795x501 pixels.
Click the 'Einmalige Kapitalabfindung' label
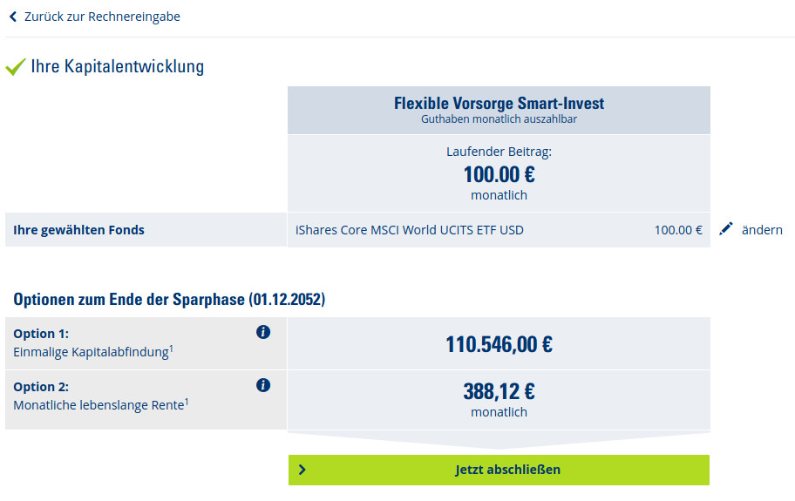tap(91, 351)
